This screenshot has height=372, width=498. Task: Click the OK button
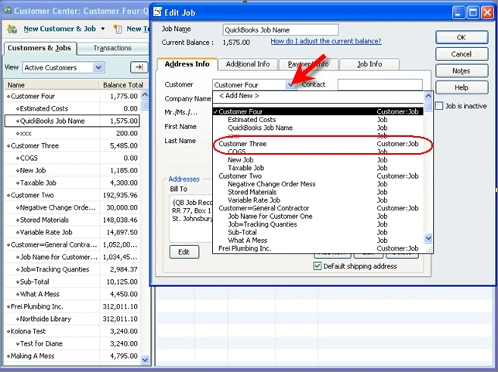(462, 37)
